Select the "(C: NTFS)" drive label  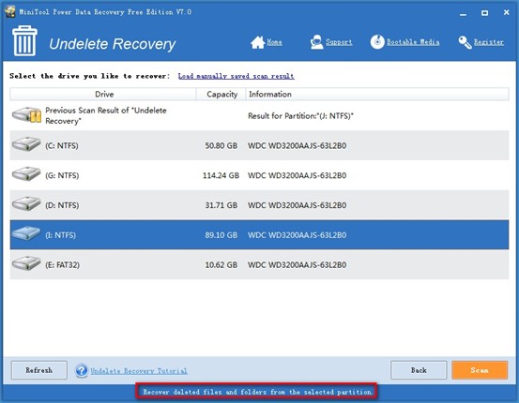(62, 146)
